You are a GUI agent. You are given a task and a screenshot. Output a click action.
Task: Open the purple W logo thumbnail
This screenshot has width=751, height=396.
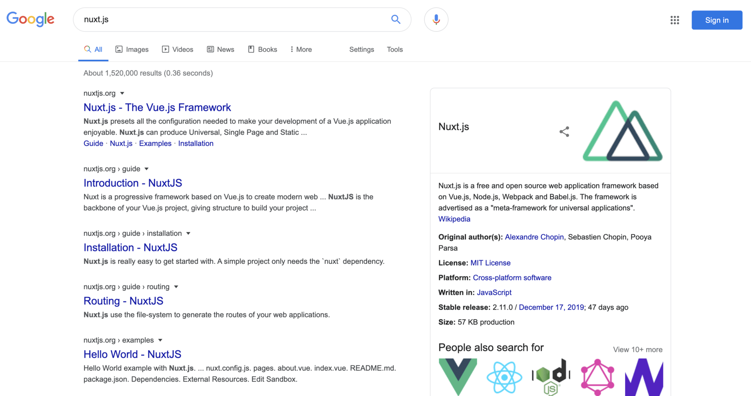(x=644, y=377)
